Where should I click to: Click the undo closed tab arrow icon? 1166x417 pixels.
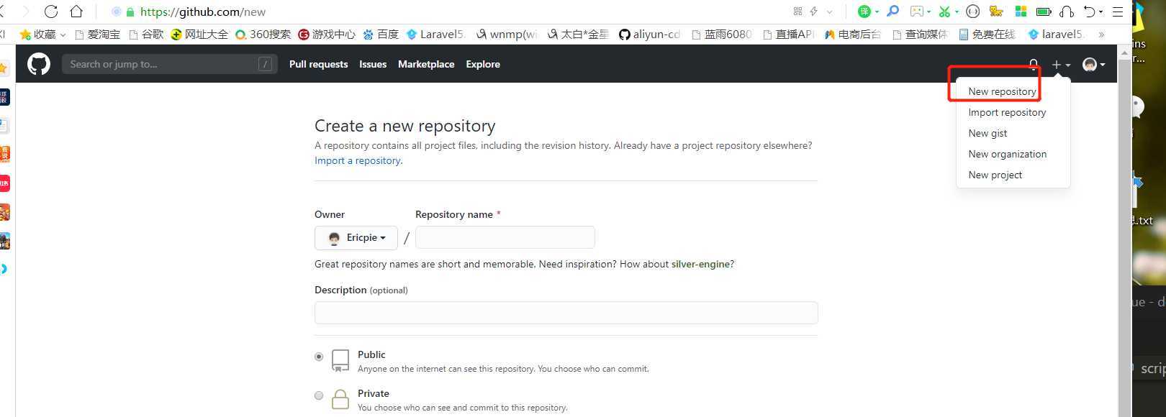pyautogui.click(x=1090, y=12)
